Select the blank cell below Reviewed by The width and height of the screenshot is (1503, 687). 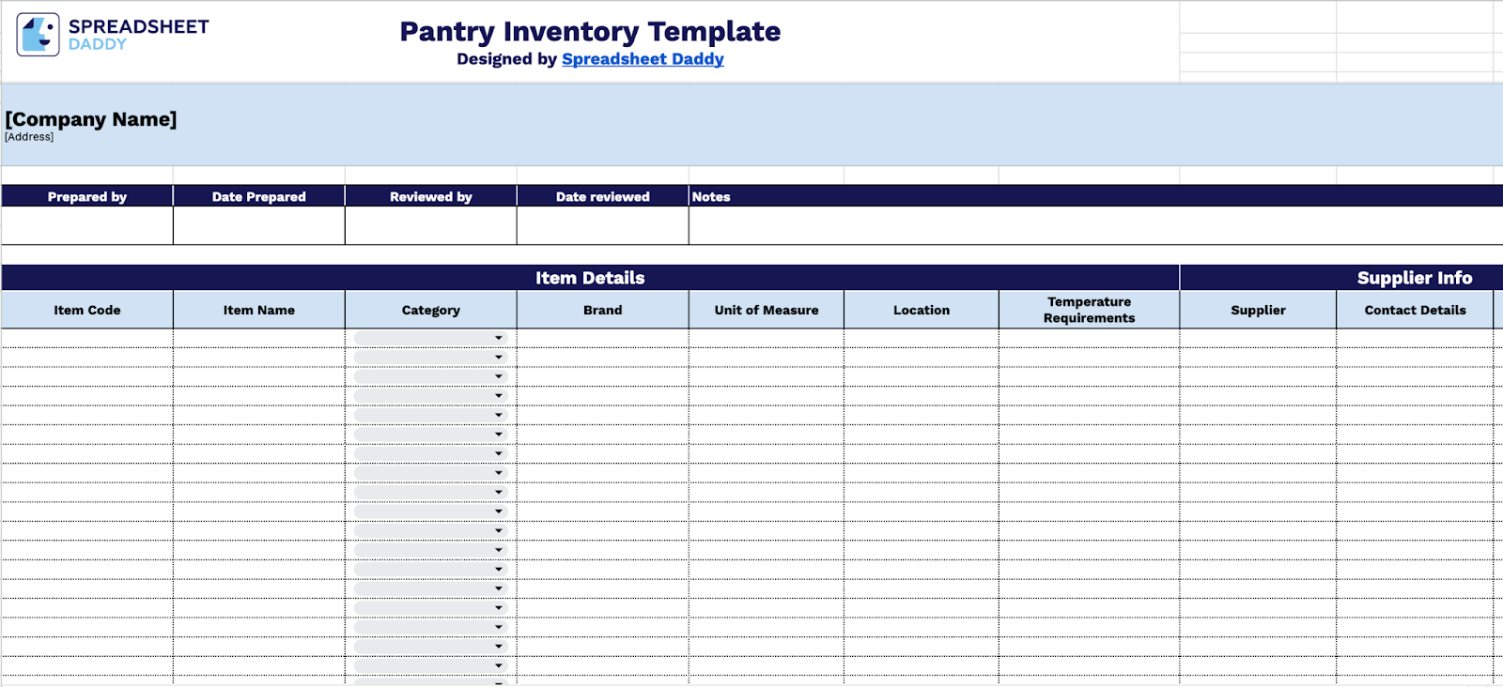point(430,226)
